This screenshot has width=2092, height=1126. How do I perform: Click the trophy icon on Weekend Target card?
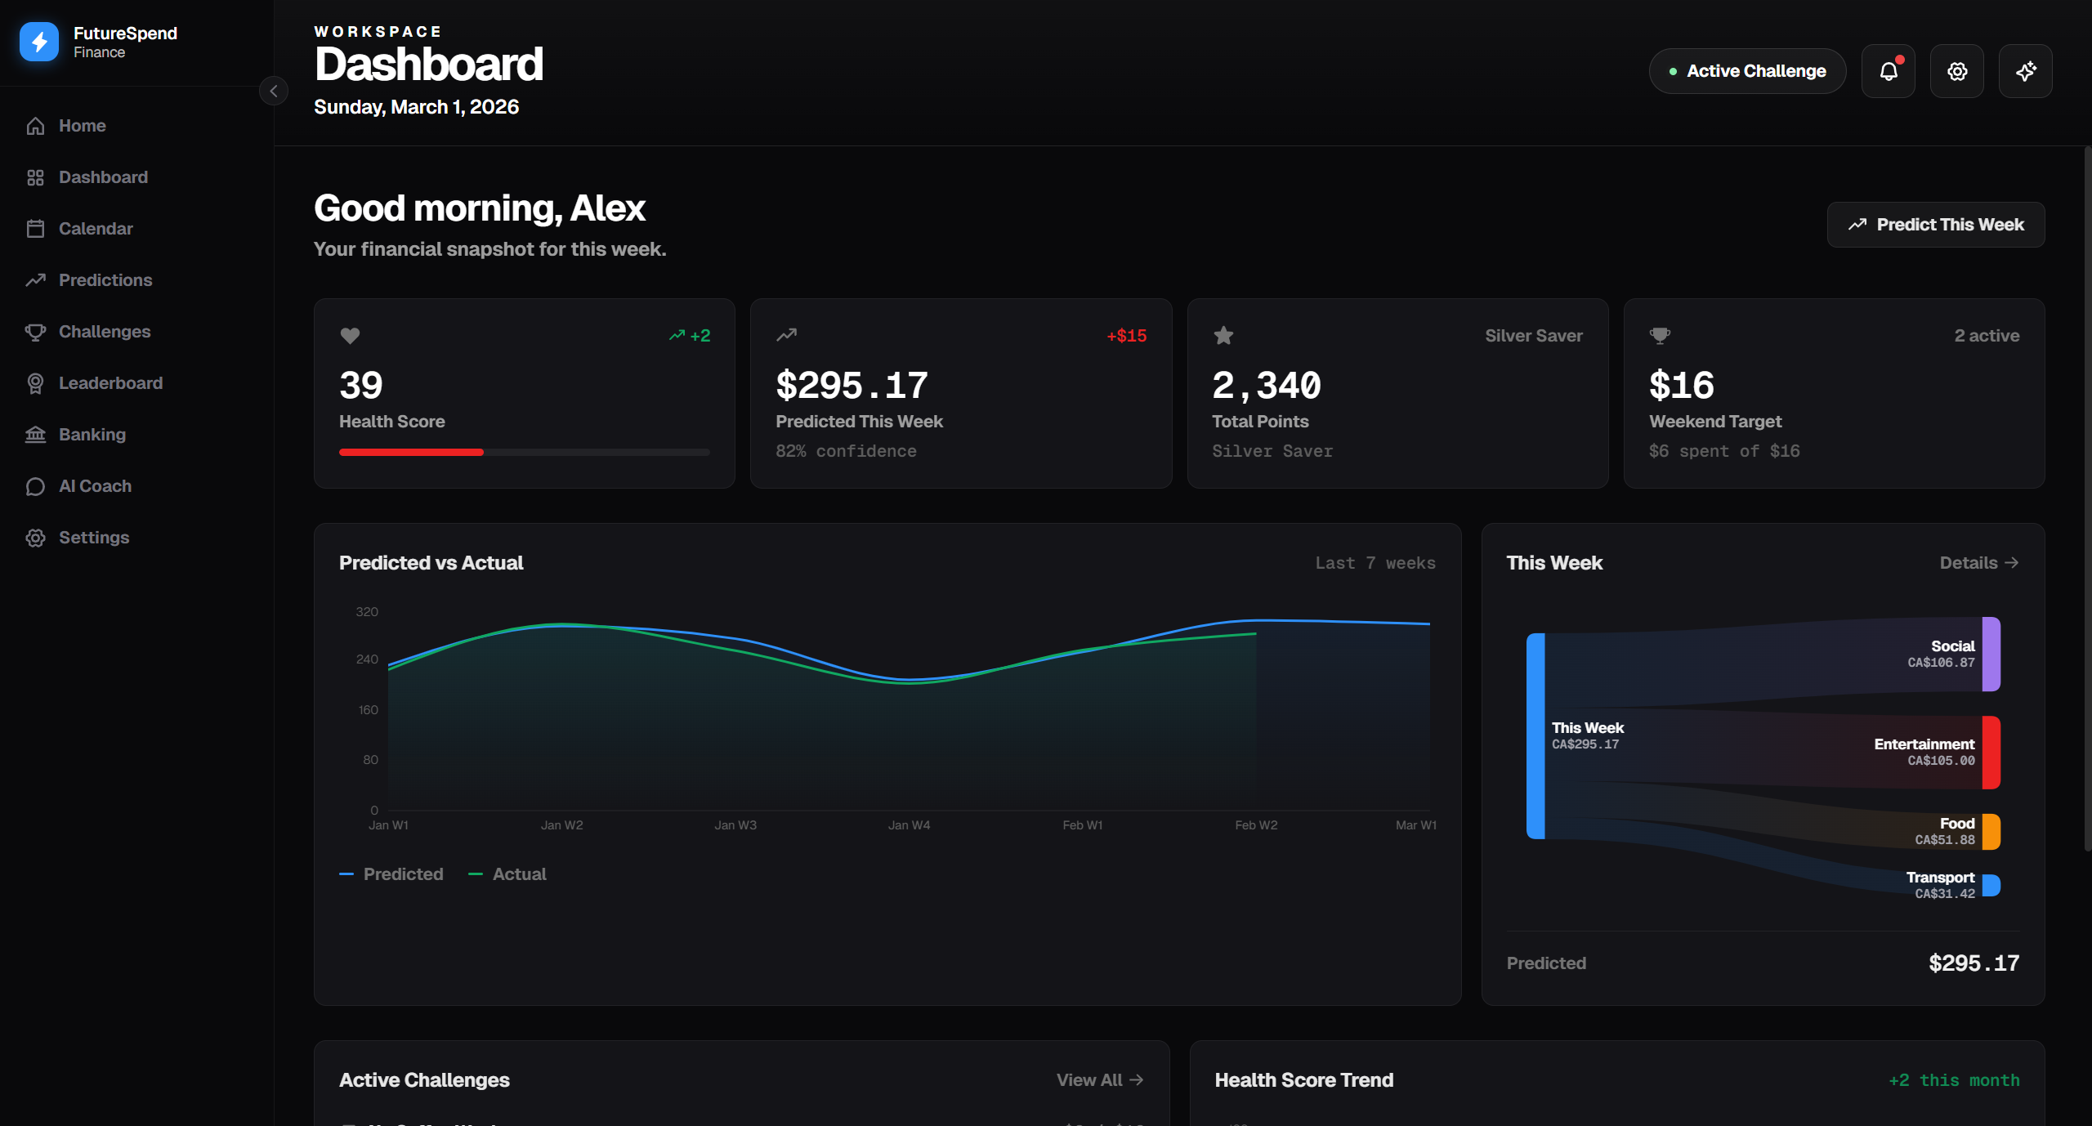1660,335
